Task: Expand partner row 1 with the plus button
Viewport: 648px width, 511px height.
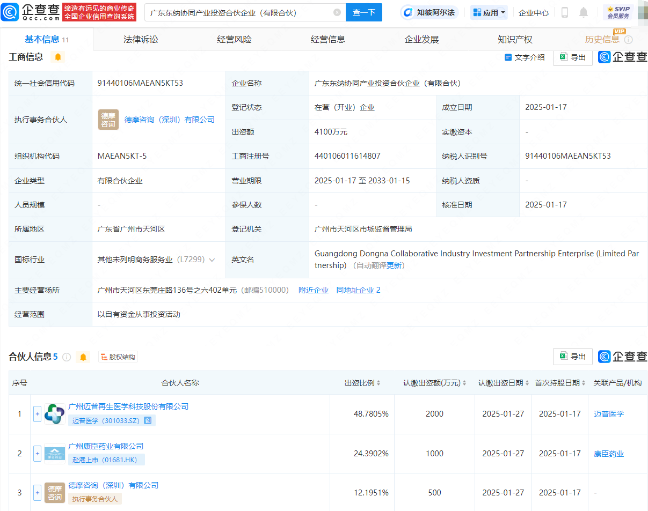Action: point(37,414)
